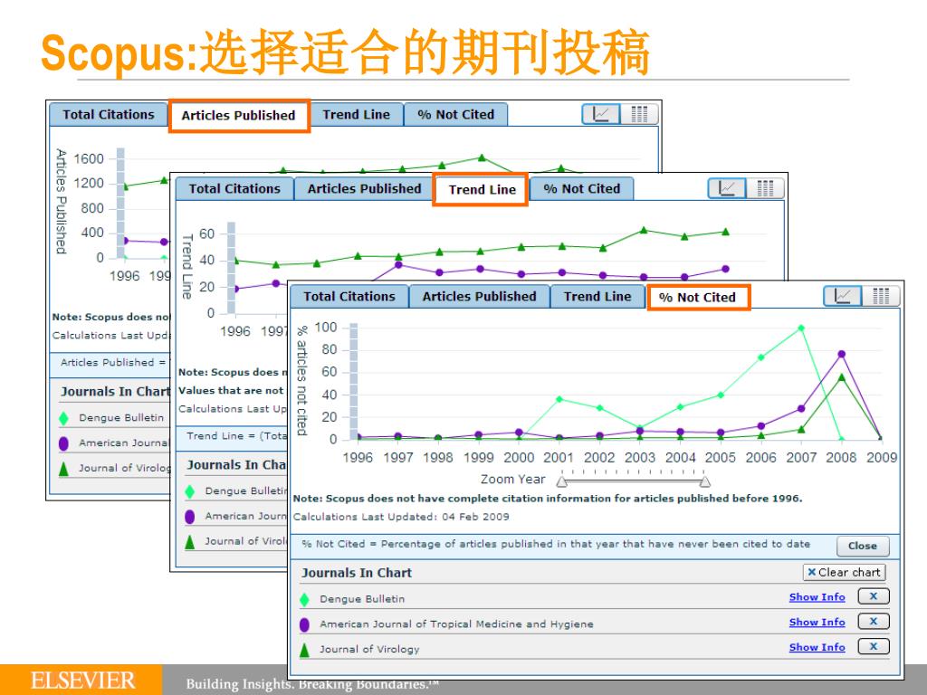Click the Clear chart button

(x=844, y=572)
